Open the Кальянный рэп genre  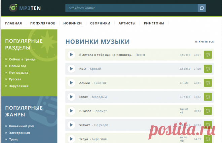22,126
